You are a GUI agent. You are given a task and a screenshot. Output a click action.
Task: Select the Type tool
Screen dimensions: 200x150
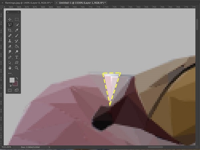point(17,57)
